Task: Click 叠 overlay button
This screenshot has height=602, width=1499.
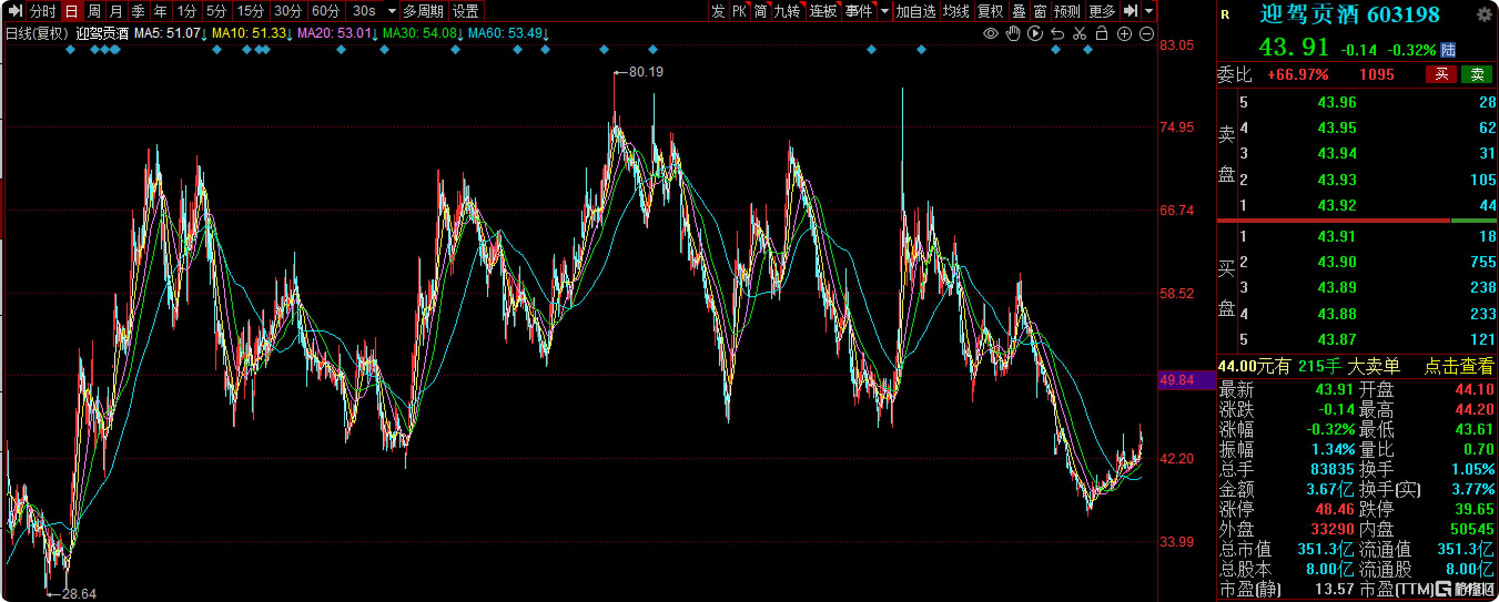Action: pyautogui.click(x=1019, y=11)
